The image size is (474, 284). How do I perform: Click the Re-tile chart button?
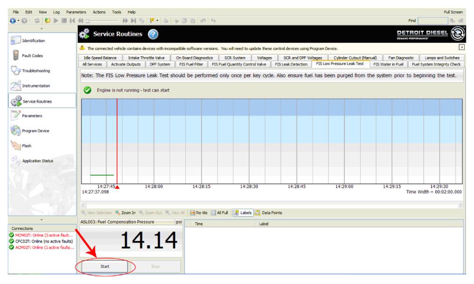[198, 213]
